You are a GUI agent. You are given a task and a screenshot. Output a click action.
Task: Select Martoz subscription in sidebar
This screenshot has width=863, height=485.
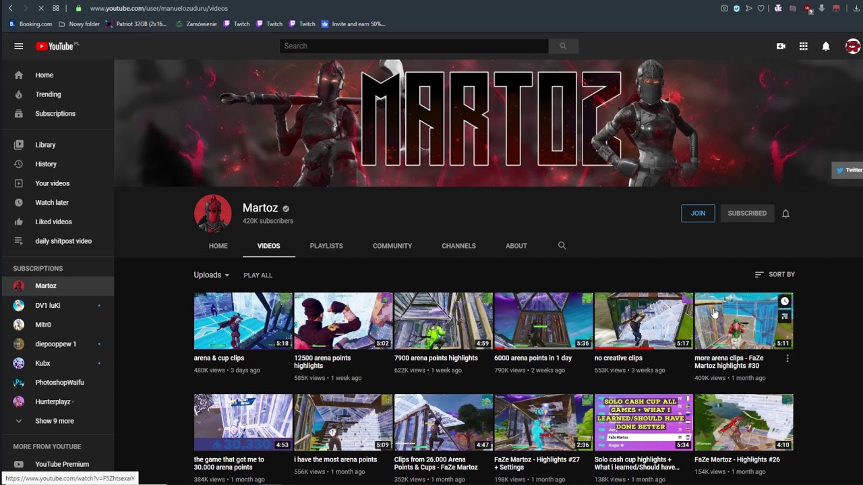point(57,286)
